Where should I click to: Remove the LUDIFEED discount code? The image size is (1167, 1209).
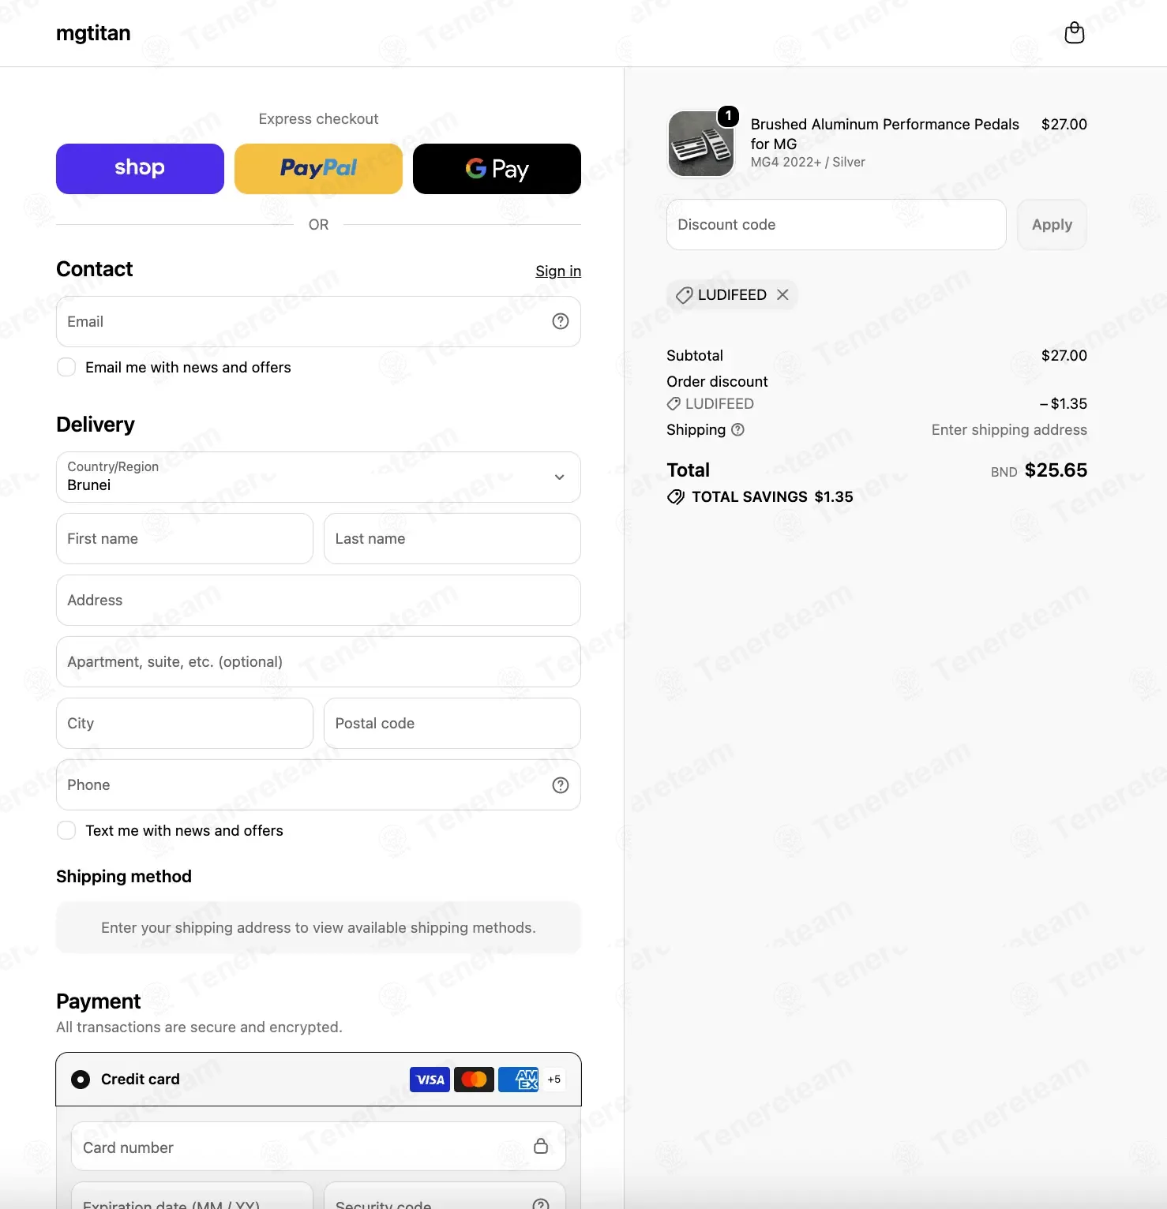pyautogui.click(x=782, y=294)
